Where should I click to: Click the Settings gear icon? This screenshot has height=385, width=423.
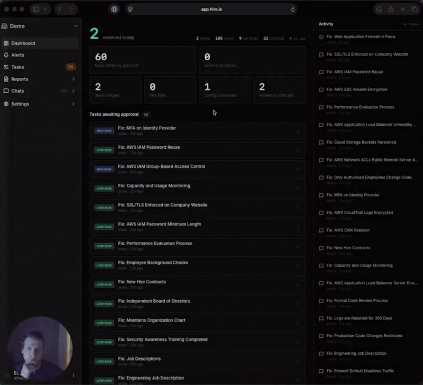(6, 104)
